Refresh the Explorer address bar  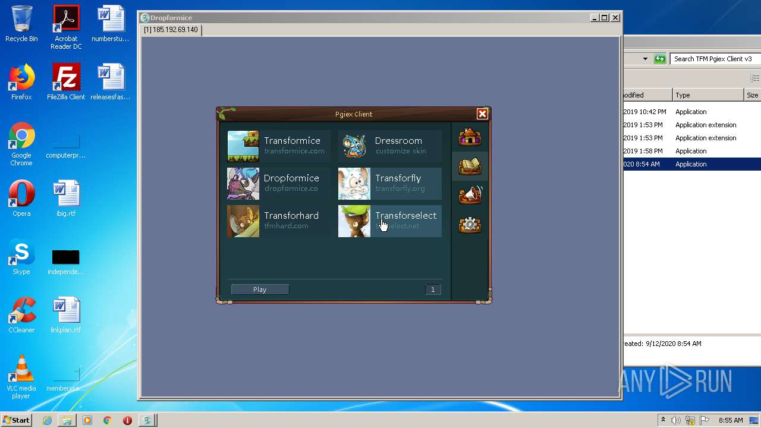(x=660, y=59)
